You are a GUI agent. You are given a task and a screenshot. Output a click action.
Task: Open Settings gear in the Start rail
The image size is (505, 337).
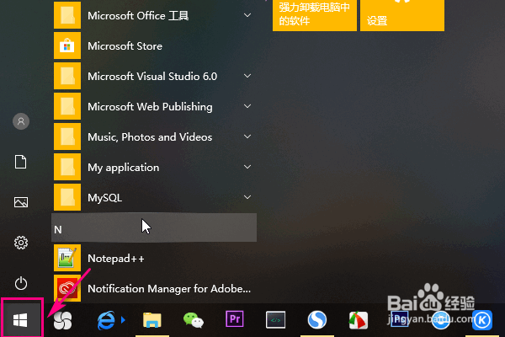point(21,243)
